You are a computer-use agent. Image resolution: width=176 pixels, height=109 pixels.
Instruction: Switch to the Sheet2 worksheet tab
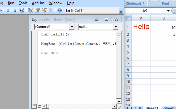click(x=169, y=108)
